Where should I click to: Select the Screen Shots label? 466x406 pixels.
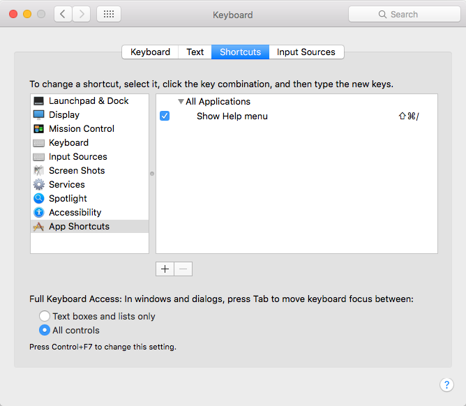(x=77, y=171)
